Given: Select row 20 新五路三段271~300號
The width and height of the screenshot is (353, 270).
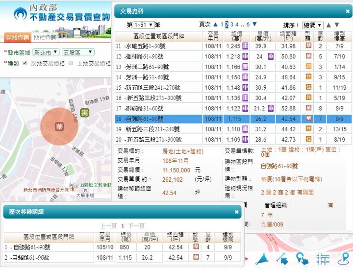Looking at the screenshot, I should click(233, 140).
